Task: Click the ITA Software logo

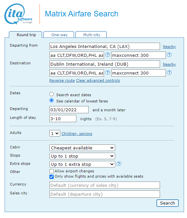Action: (18, 14)
